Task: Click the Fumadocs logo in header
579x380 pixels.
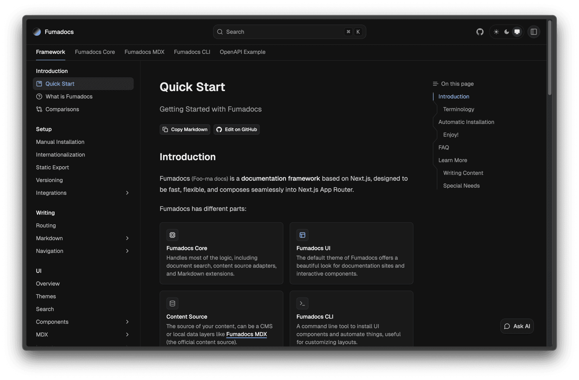Action: pos(37,32)
